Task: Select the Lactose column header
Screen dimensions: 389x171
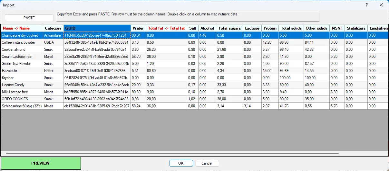Action: [252, 28]
